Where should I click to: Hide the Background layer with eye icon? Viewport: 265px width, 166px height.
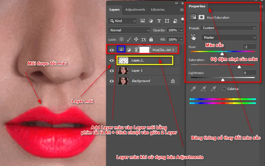point(112,81)
